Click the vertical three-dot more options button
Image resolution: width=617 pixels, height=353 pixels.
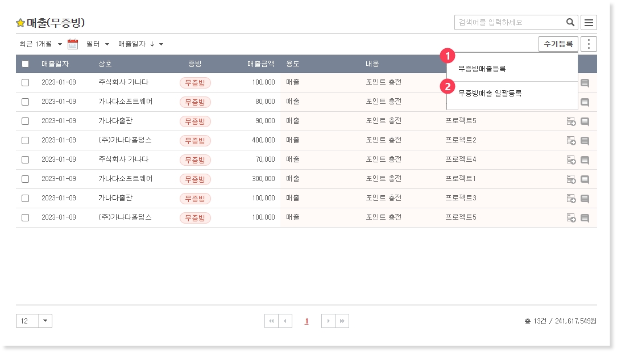tap(589, 44)
